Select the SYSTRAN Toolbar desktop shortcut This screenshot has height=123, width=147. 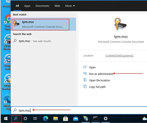point(7,62)
